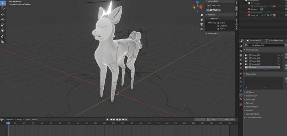Image resolution: width=287 pixels, height=136 pixels.
Task: Open the Physics properties tab icon
Action: pyautogui.click(x=241, y=86)
